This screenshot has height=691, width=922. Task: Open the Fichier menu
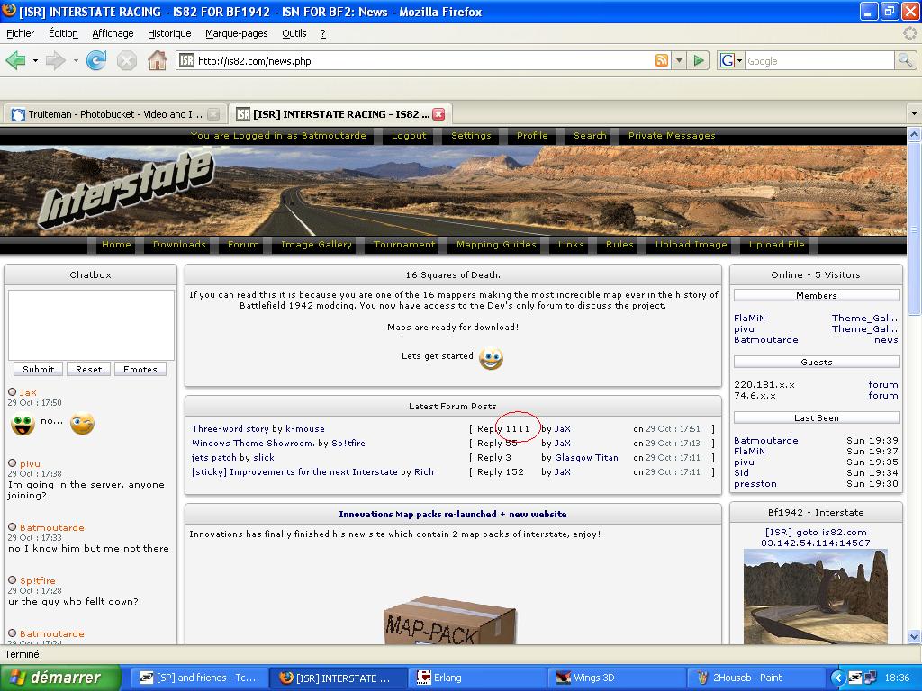pyautogui.click(x=20, y=33)
